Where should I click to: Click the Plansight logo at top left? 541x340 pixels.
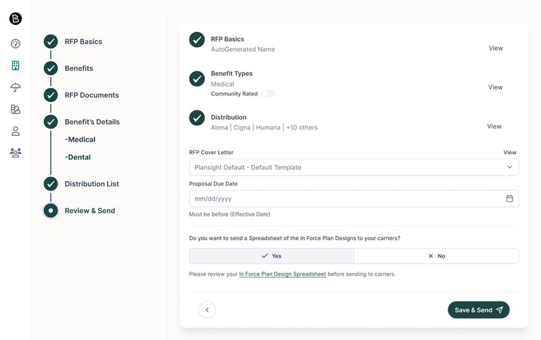click(x=16, y=18)
